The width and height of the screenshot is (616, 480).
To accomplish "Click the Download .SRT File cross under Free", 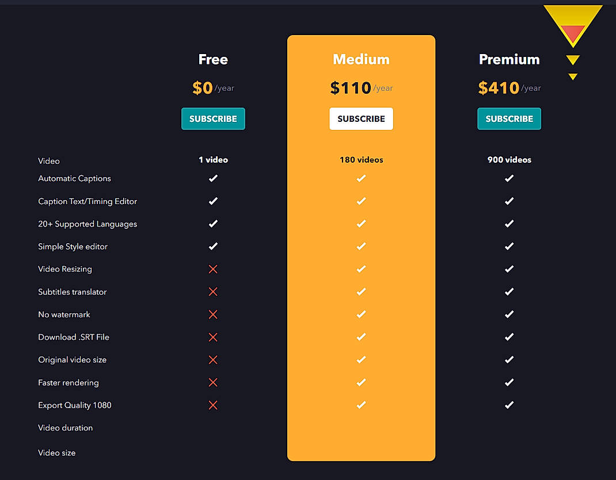I will (213, 337).
